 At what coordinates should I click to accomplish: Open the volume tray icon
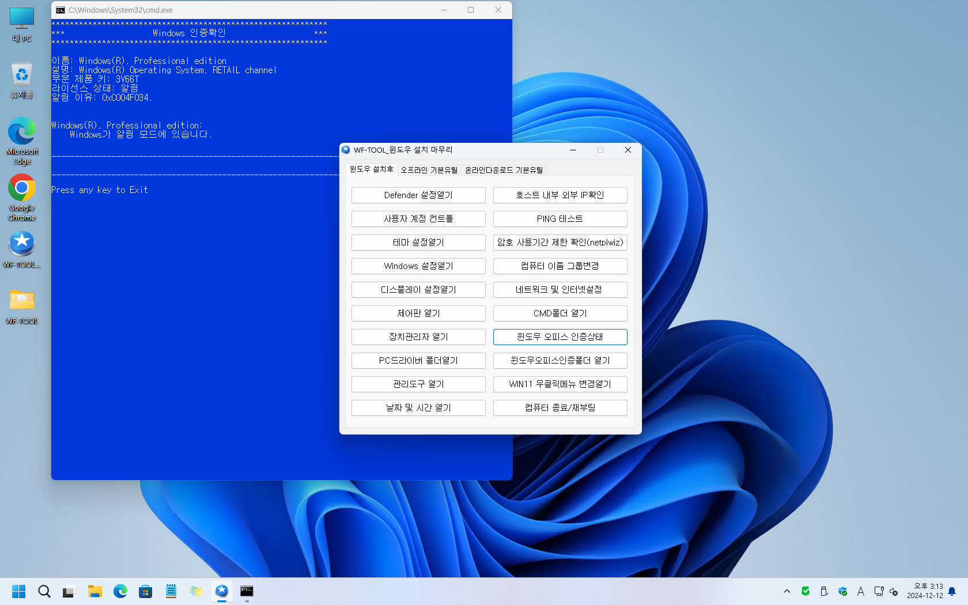point(894,591)
